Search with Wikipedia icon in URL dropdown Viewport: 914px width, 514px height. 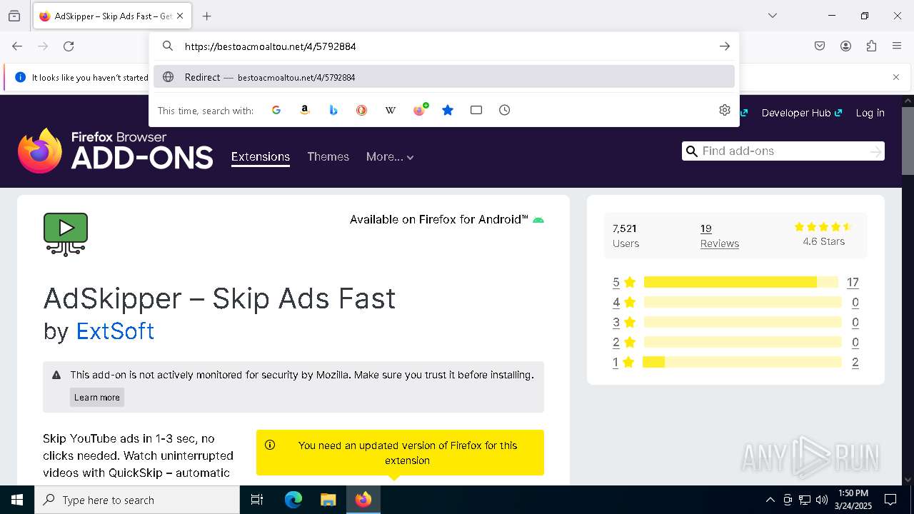click(391, 110)
